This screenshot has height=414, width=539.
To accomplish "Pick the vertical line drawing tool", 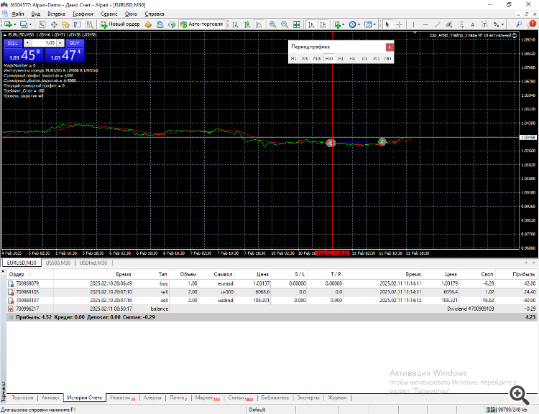I will (x=412, y=24).
